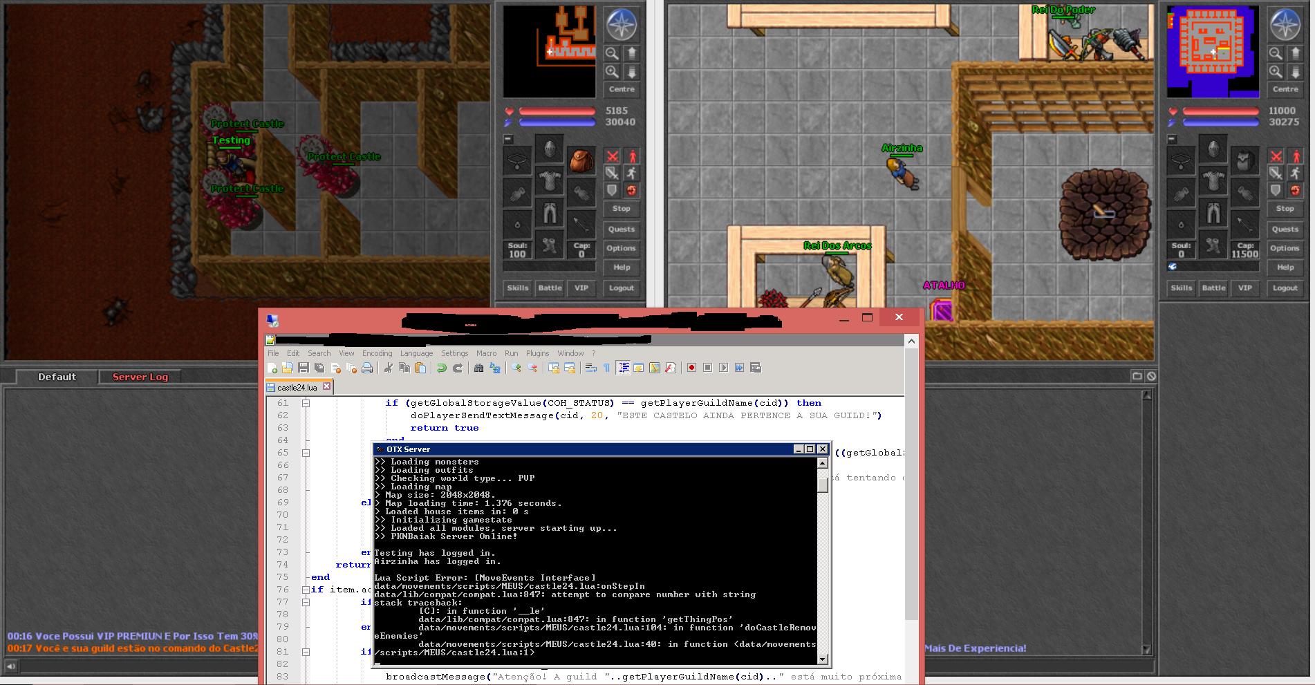Viewport: 1315px width, 685px height.
Task: Click the Stop Recording macro icon
Action: click(707, 368)
